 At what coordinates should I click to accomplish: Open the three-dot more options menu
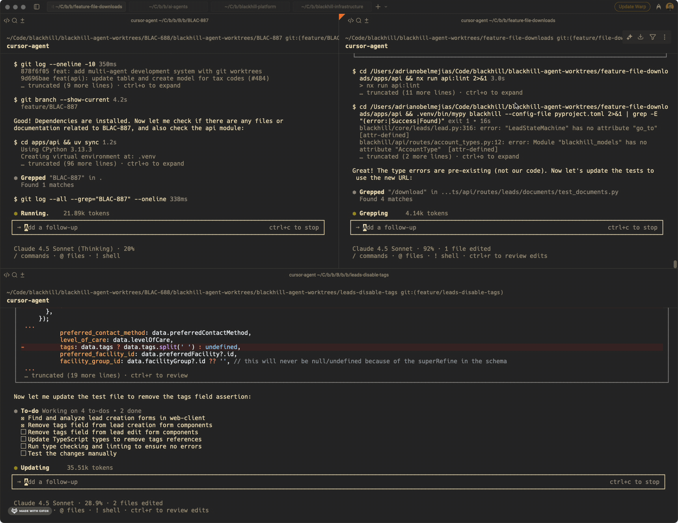tap(665, 37)
